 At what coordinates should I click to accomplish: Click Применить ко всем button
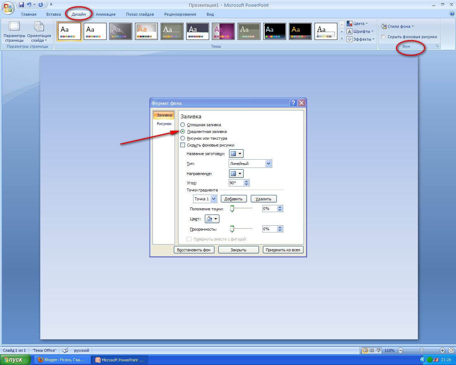pyautogui.click(x=283, y=250)
